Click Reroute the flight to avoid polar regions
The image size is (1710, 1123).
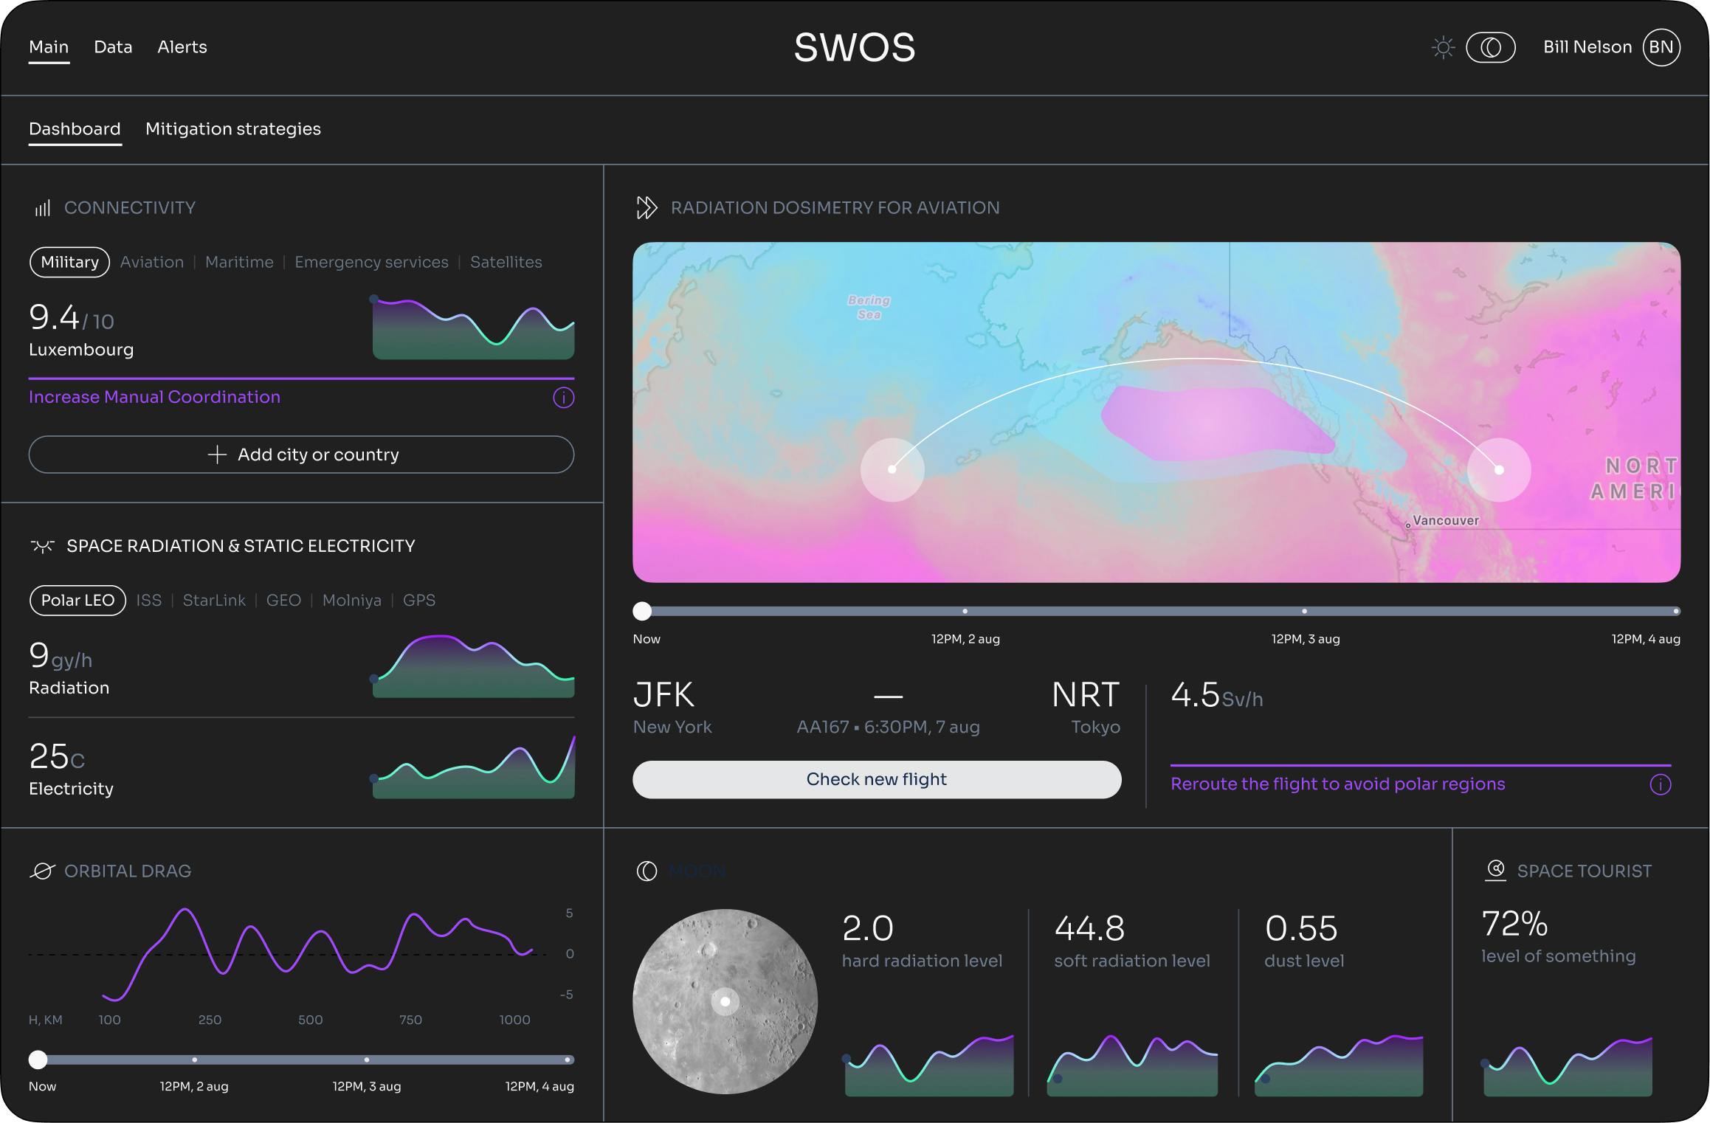coord(1337,784)
